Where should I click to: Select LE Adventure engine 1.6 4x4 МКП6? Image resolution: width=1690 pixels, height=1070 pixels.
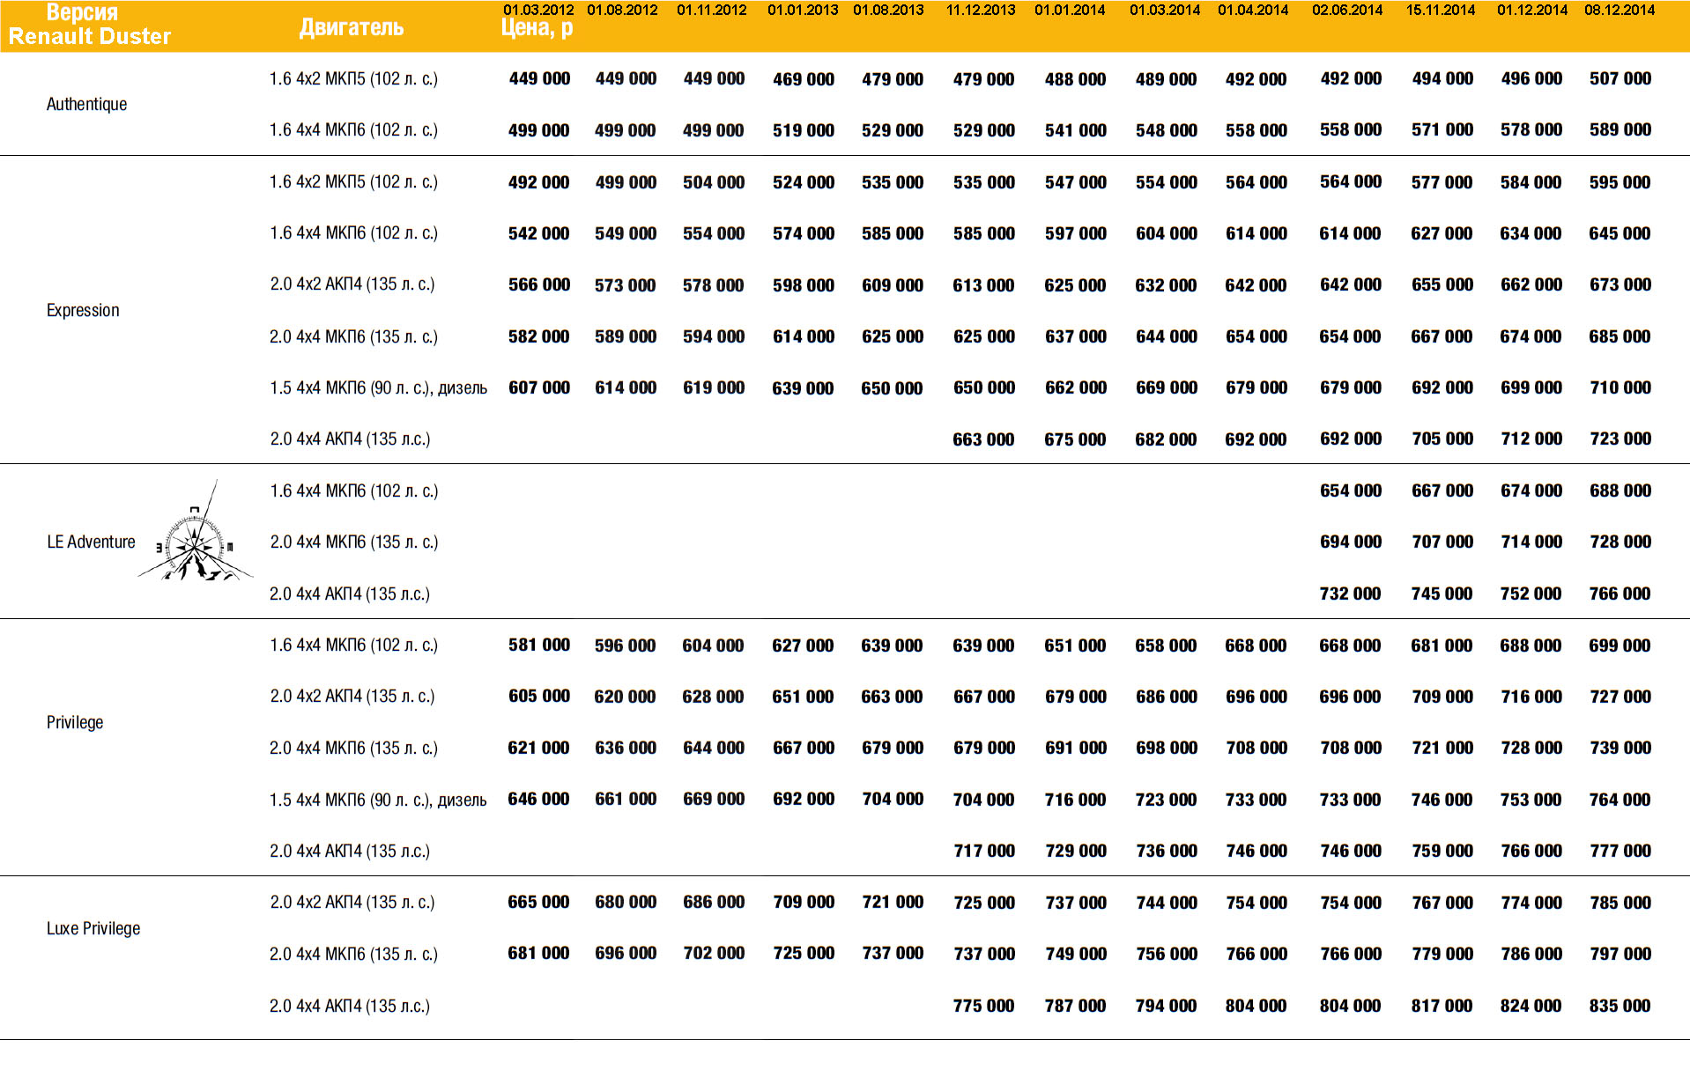coord(353,491)
